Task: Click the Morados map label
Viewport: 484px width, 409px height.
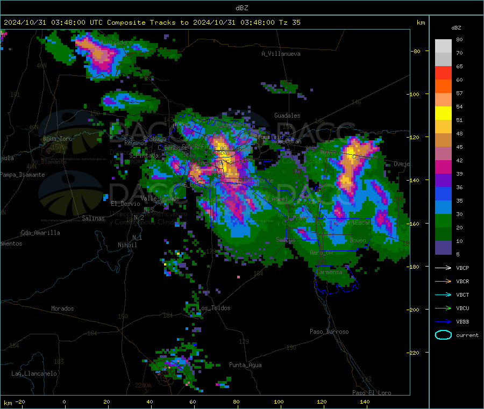Action: tap(62, 308)
